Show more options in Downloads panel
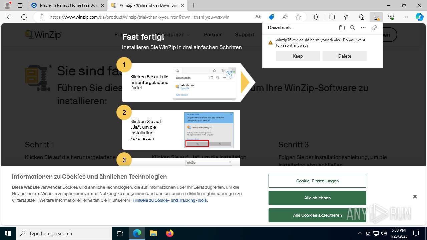The height and width of the screenshot is (240, 427). pyautogui.click(x=363, y=28)
